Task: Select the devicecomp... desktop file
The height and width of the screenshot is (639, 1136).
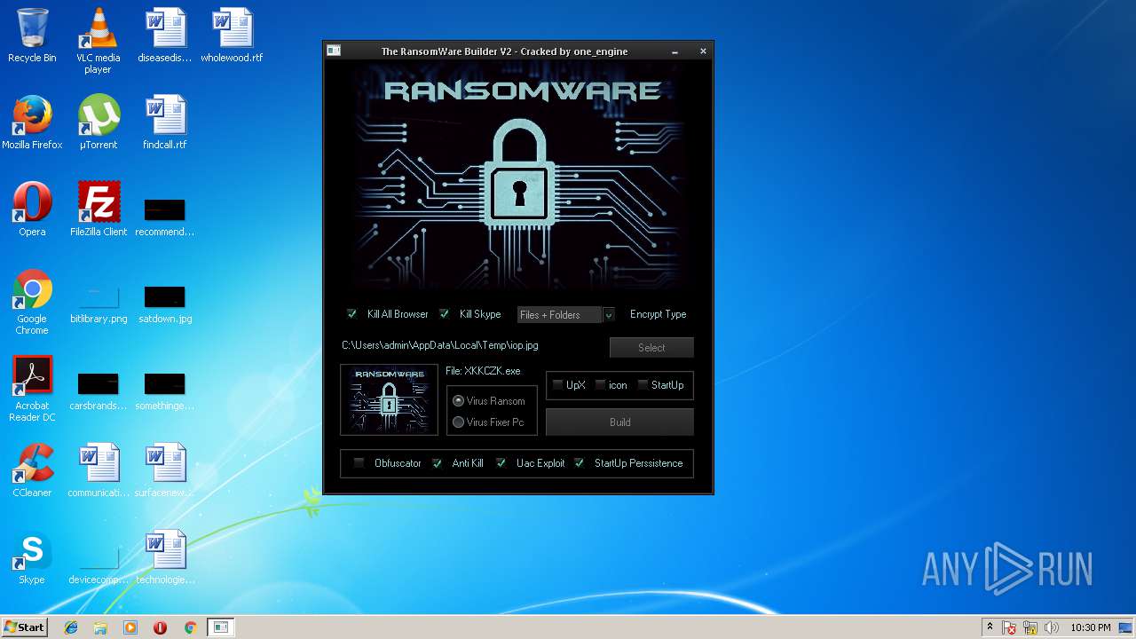Action: point(99,565)
